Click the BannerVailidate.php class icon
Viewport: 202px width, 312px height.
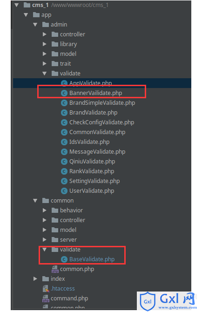(64, 93)
